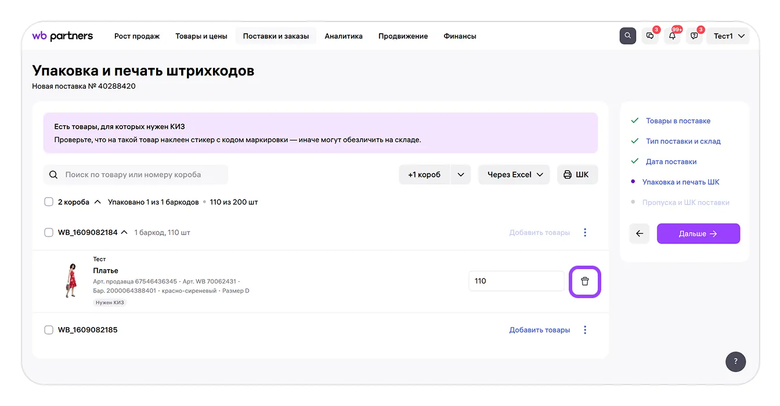The width and height of the screenshot is (780, 406).
Task: Open the chat messages icon with badge 3
Action: tap(650, 36)
